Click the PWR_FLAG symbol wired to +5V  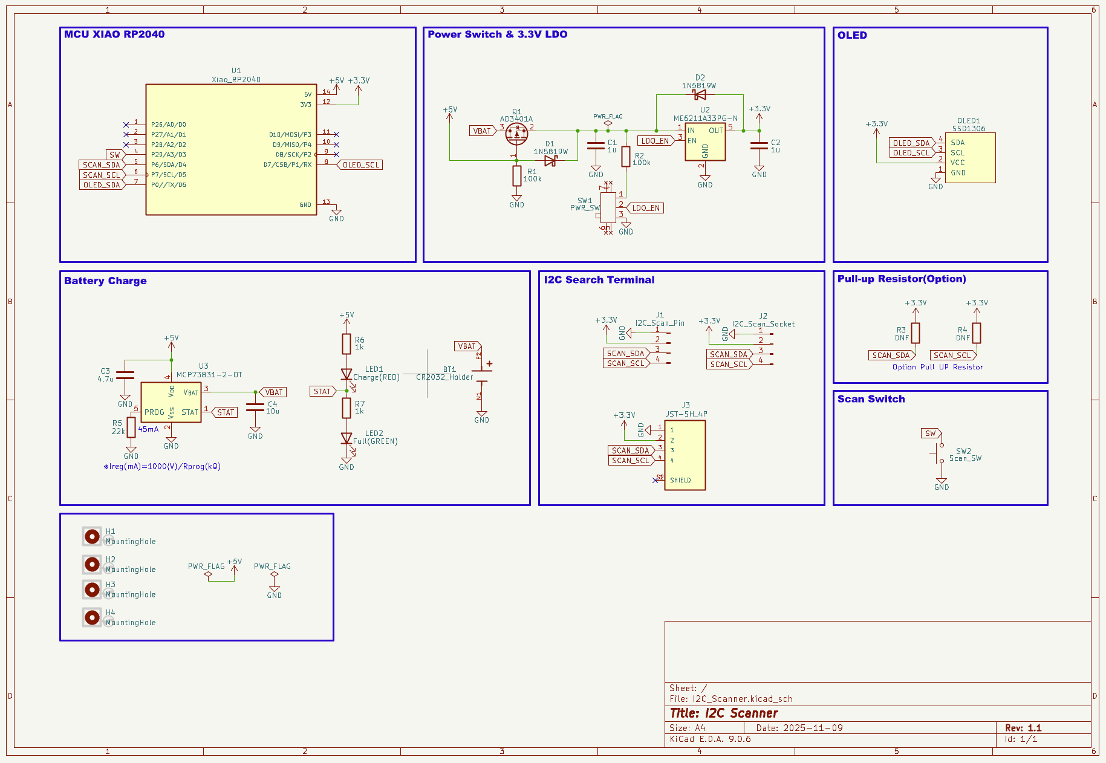[x=208, y=575]
